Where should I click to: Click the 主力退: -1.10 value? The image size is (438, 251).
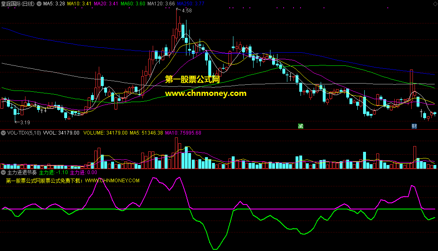click(x=54, y=172)
